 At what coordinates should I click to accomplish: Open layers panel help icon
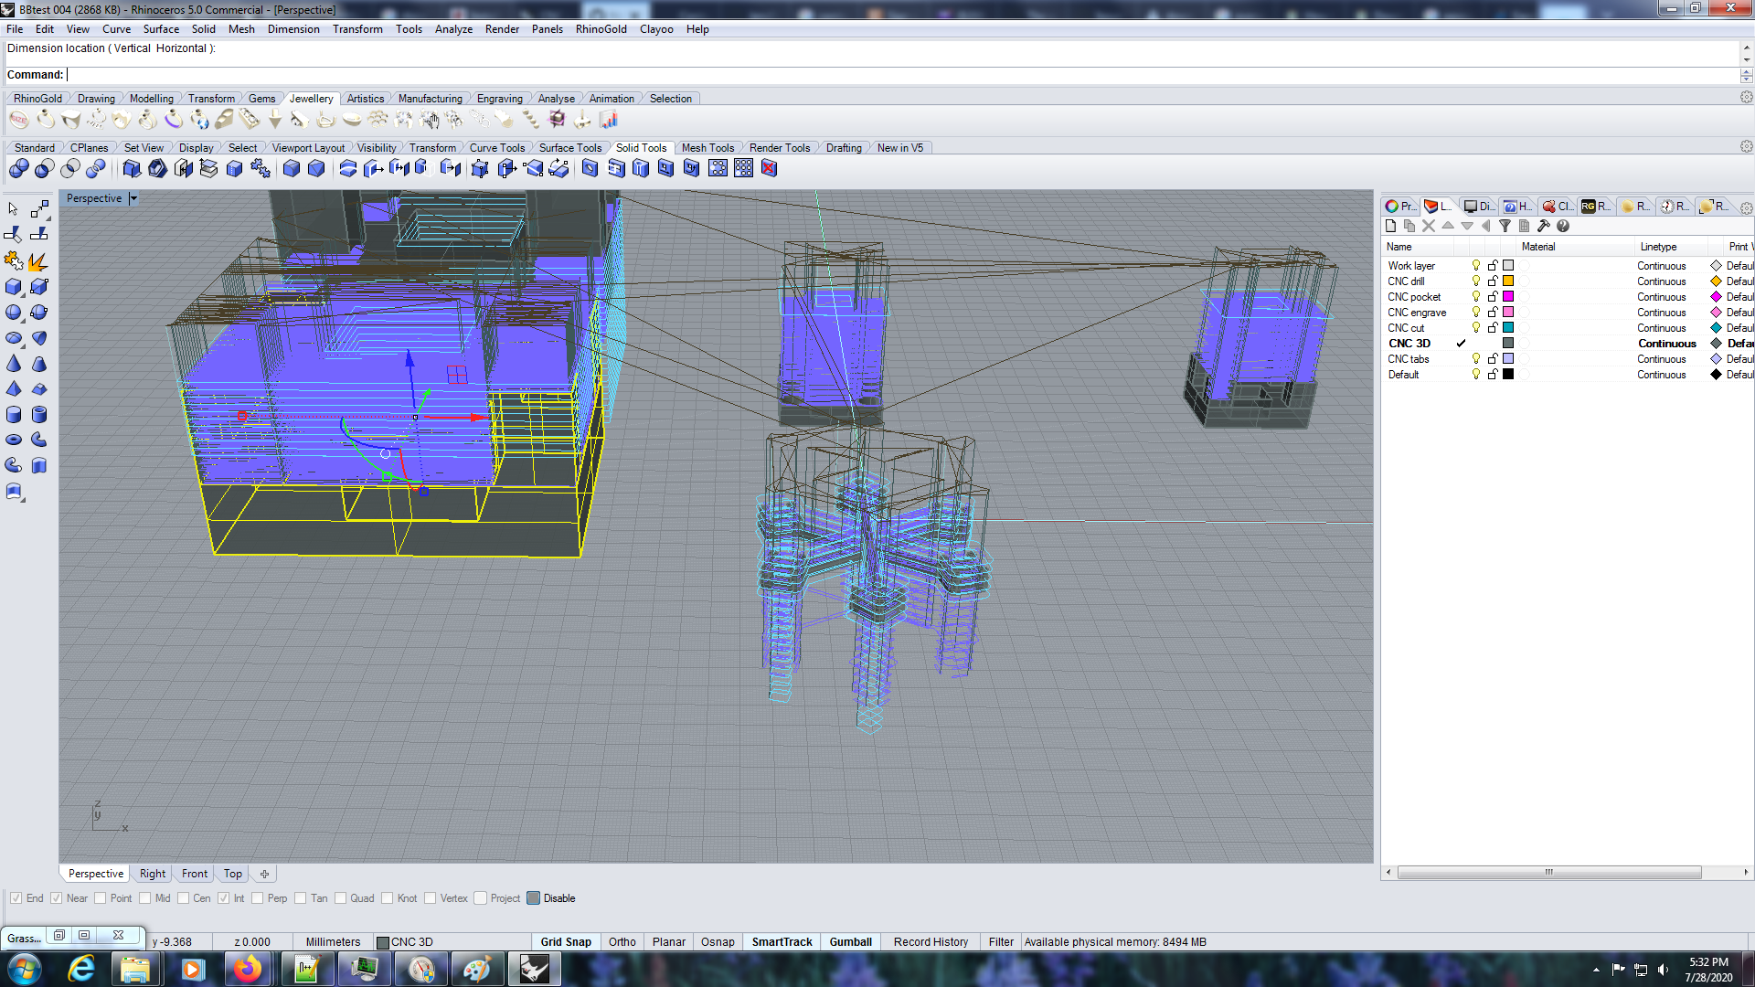click(x=1563, y=226)
